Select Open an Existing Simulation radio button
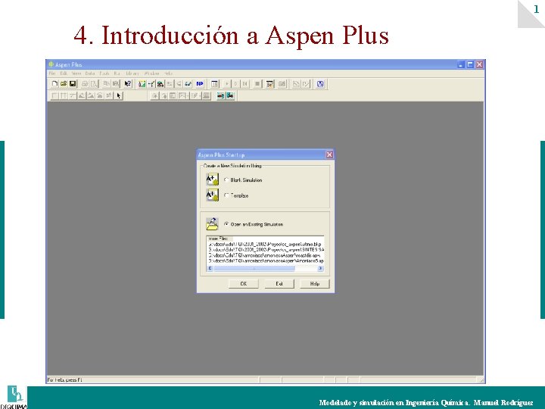The width and height of the screenshot is (545, 409). [x=226, y=224]
